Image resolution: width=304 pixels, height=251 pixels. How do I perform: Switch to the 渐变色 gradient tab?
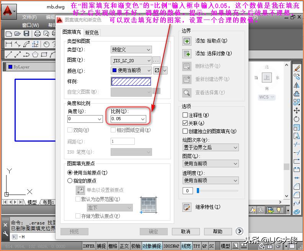click(92, 33)
